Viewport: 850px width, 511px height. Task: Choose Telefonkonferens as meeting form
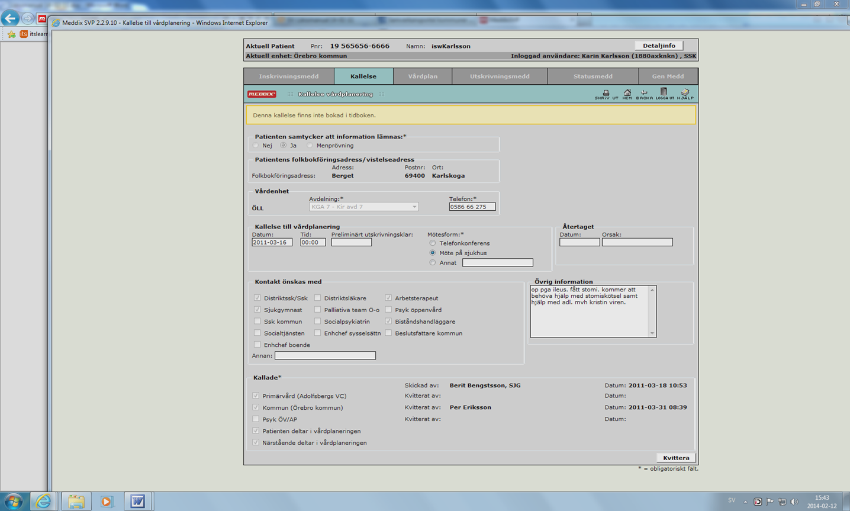coord(433,243)
